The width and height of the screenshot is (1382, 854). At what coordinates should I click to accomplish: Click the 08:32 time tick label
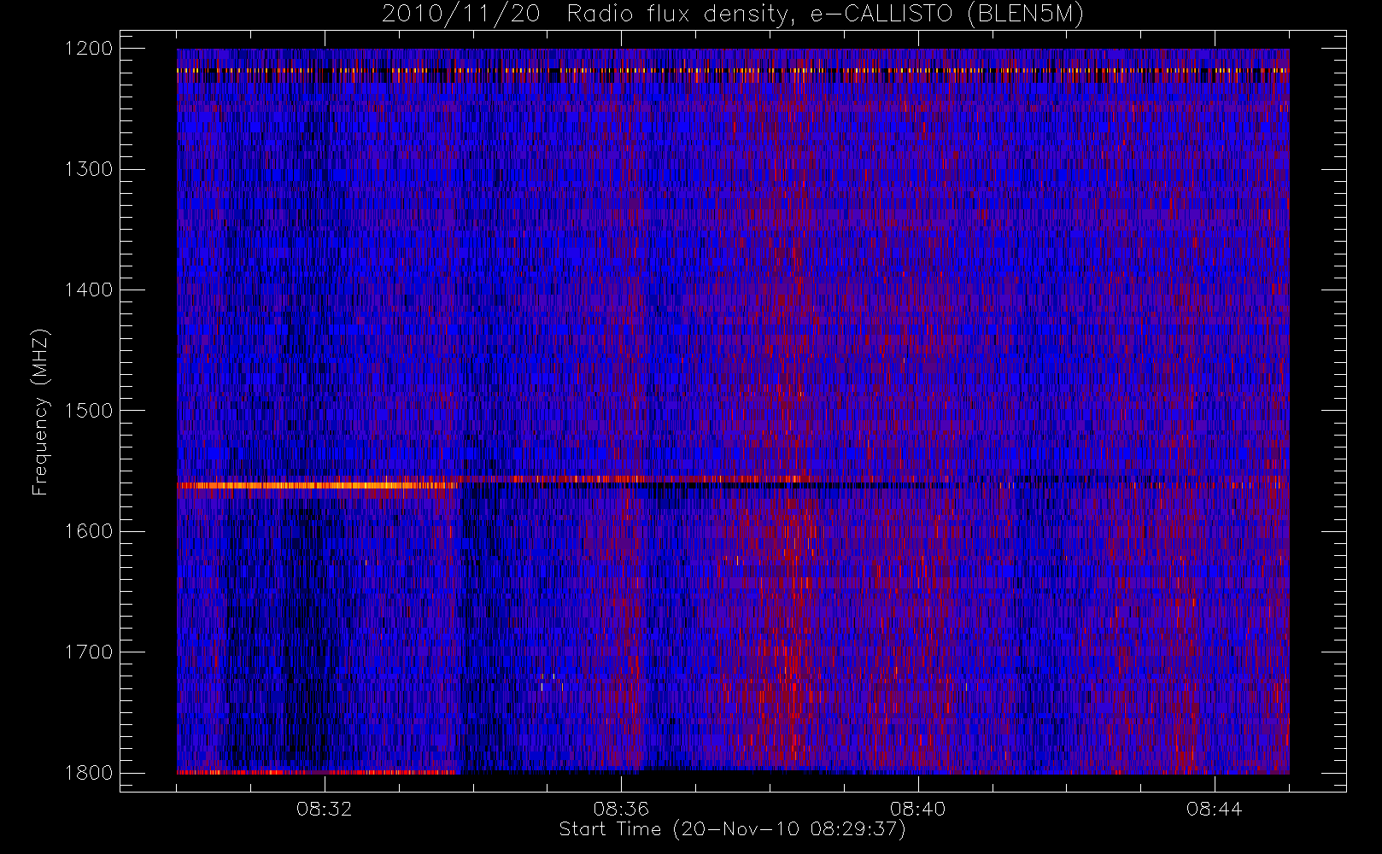pyautogui.click(x=325, y=809)
